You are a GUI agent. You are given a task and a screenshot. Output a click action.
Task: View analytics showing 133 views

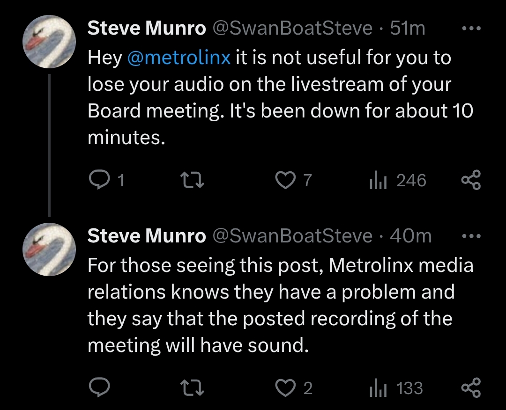click(x=376, y=388)
